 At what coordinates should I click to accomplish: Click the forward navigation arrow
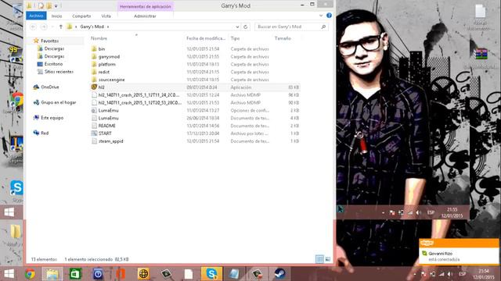pos(44,27)
